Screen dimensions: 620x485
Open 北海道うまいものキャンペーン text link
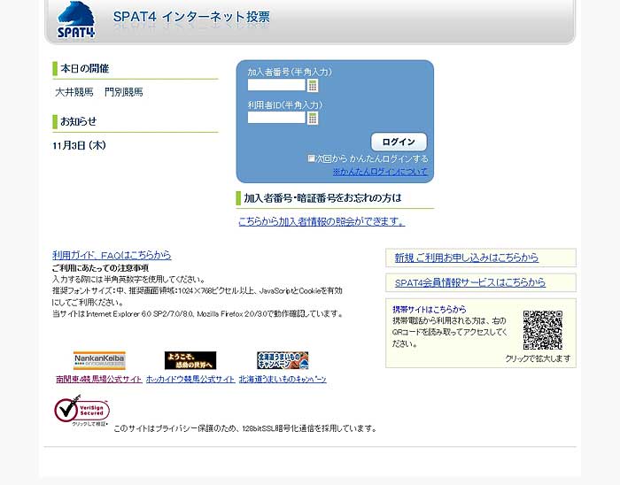point(283,379)
